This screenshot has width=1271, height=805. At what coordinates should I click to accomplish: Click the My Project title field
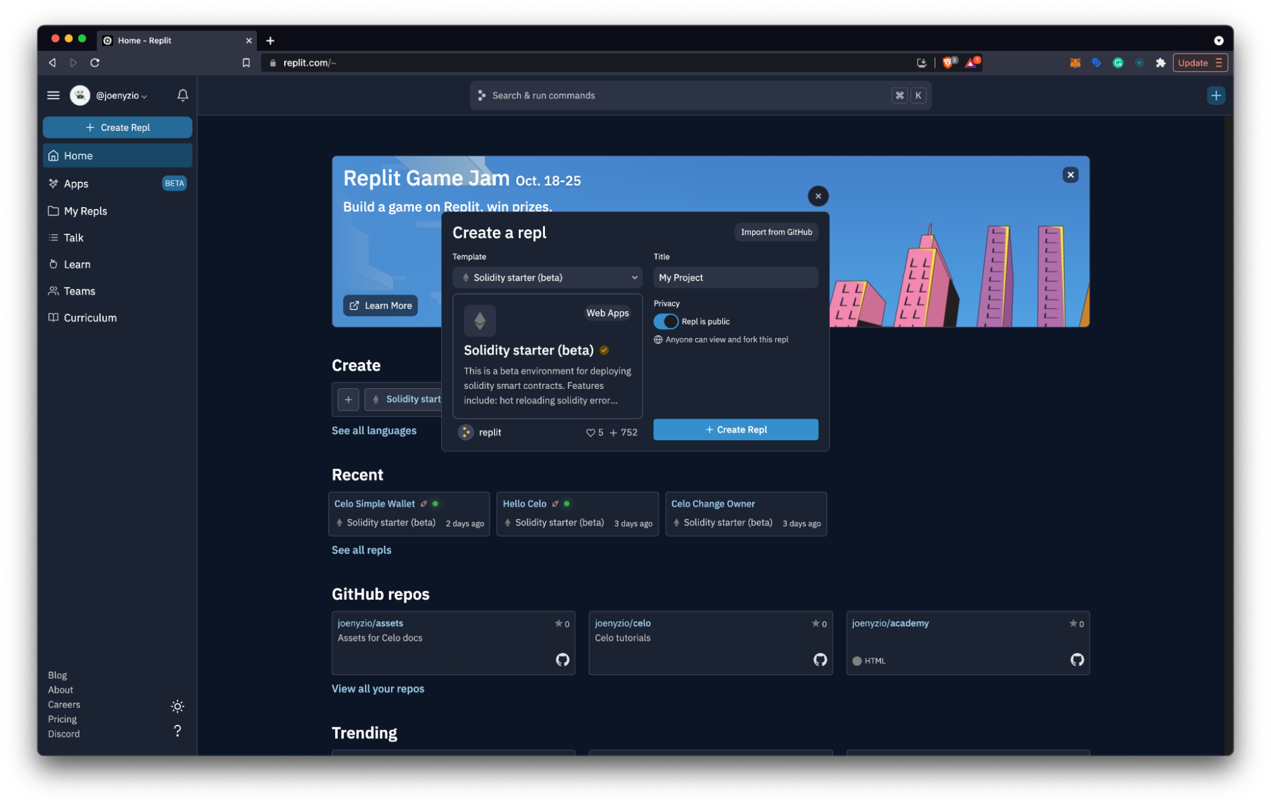[735, 278]
